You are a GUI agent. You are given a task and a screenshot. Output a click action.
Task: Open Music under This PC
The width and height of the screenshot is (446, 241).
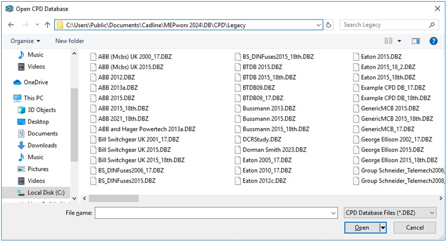(31, 157)
